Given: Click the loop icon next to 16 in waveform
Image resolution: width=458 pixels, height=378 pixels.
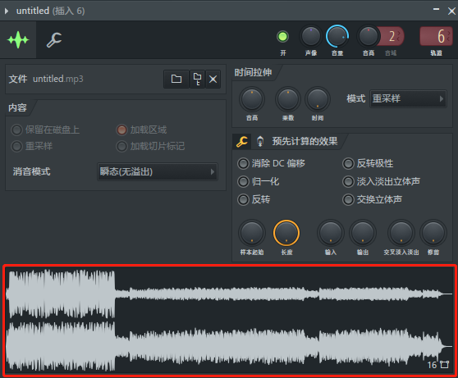Looking at the screenshot, I should point(444,364).
